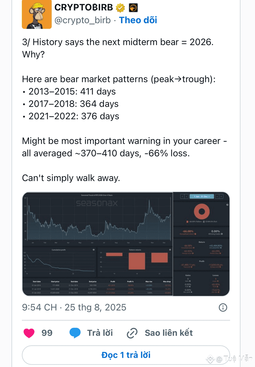Image resolution: width=255 pixels, height=367 pixels.
Task: Click the Pattern returns help question icon
Action: pyautogui.click(x=170, y=250)
